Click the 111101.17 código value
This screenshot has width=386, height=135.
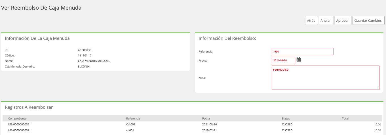(x=85, y=55)
